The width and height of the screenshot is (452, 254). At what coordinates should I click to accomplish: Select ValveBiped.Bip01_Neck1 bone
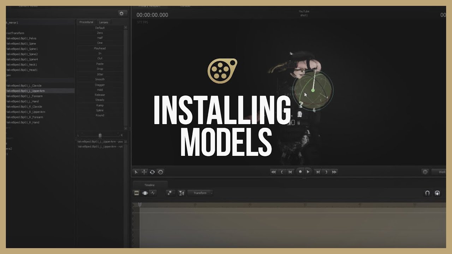22,65
